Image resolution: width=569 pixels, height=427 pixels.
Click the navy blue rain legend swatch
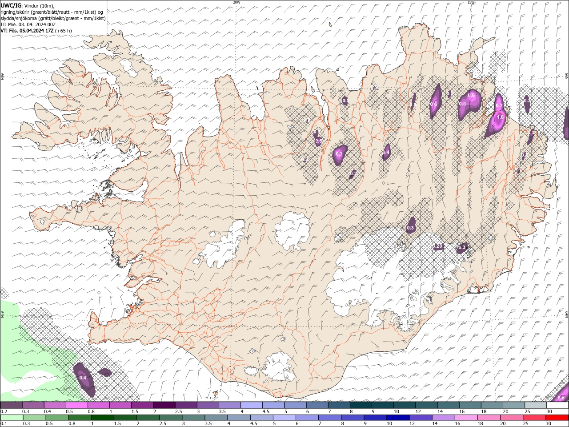coord(398,418)
